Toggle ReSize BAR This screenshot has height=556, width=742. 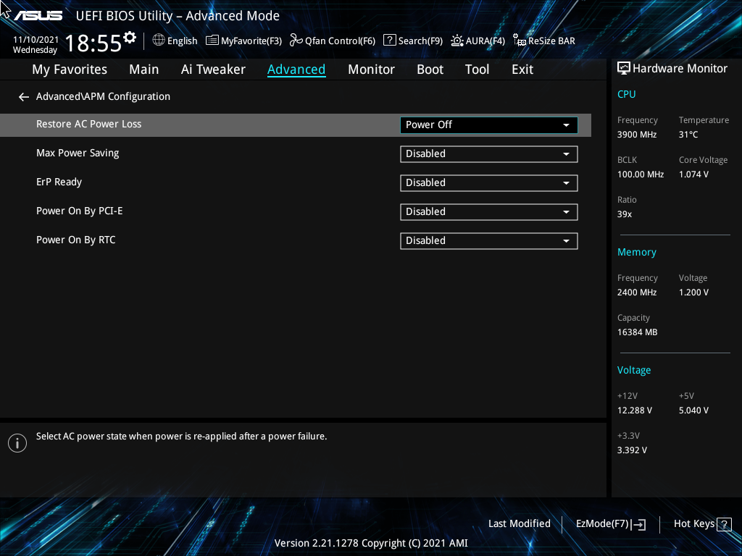[x=545, y=41]
